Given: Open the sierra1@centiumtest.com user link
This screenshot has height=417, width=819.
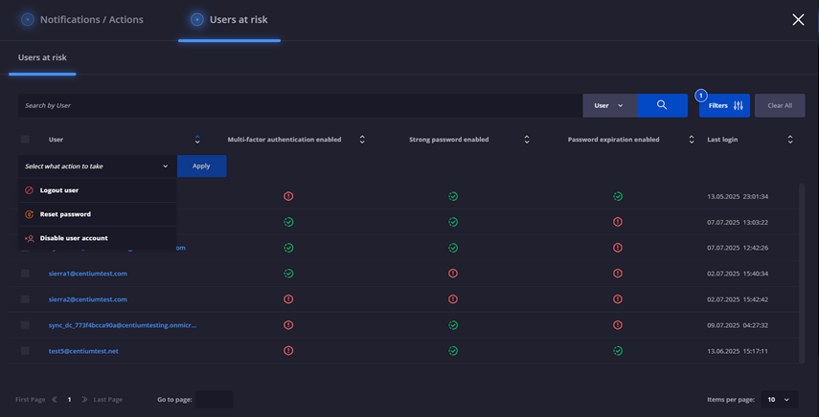Looking at the screenshot, I should 88,274.
